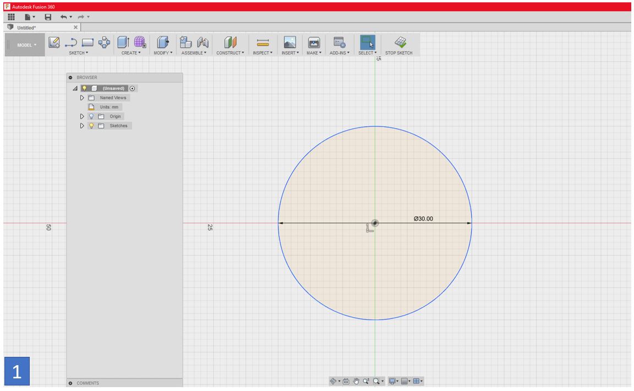
Task: Click the File document icon
Action: coord(28,17)
